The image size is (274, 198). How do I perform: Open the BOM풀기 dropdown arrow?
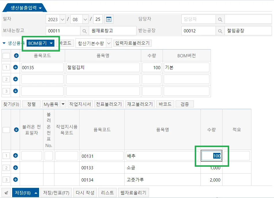(x=51, y=43)
